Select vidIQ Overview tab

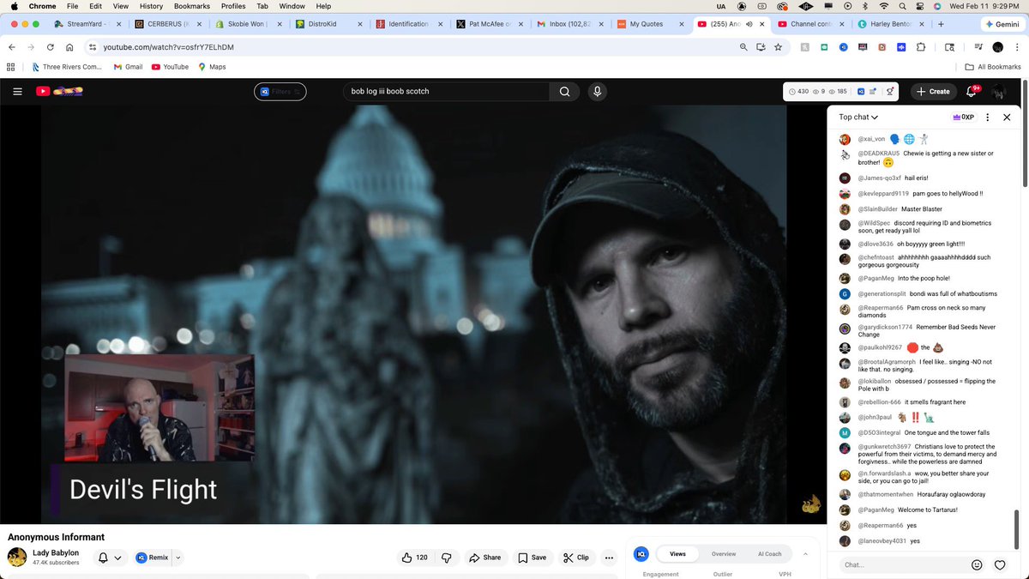tap(724, 553)
